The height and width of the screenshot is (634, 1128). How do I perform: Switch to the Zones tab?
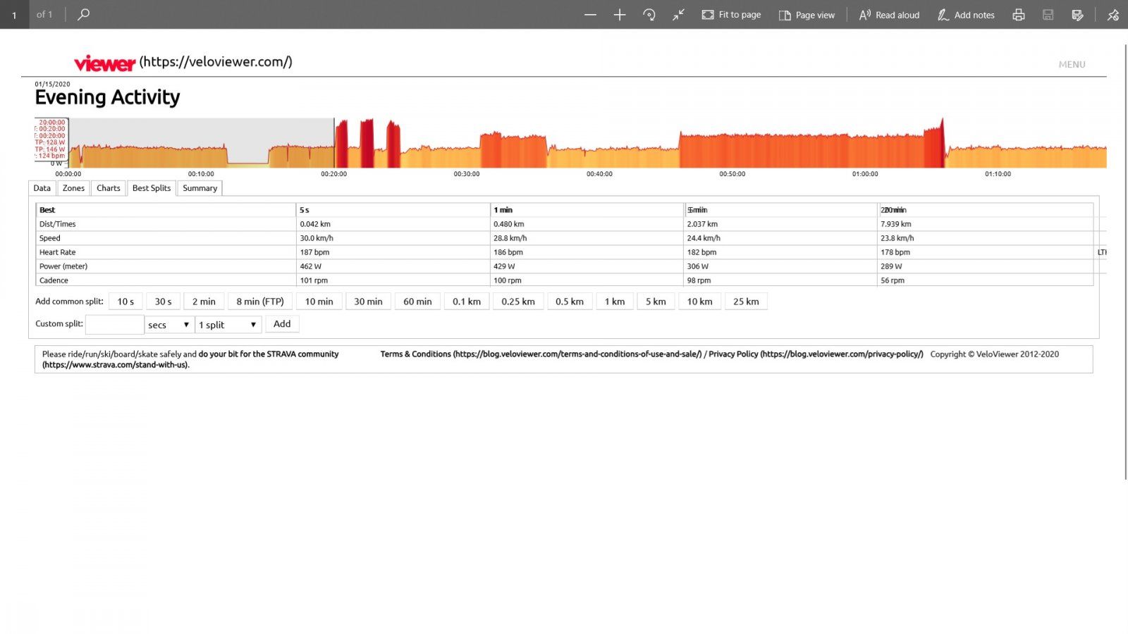click(x=73, y=188)
